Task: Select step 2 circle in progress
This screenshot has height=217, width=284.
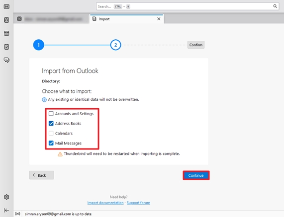Action: click(115, 45)
